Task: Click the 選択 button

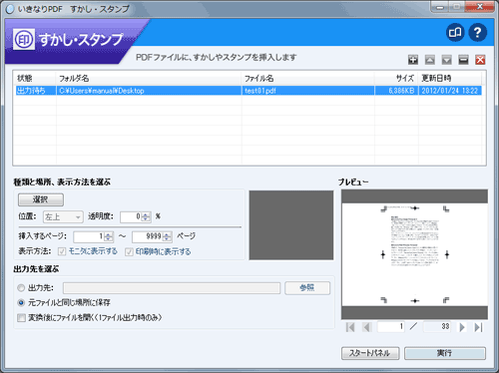Action: 41,199
